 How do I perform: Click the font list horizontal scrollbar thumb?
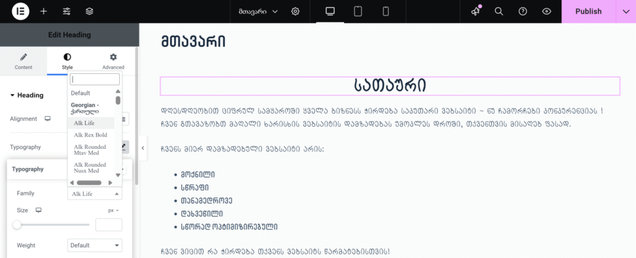[x=89, y=183]
